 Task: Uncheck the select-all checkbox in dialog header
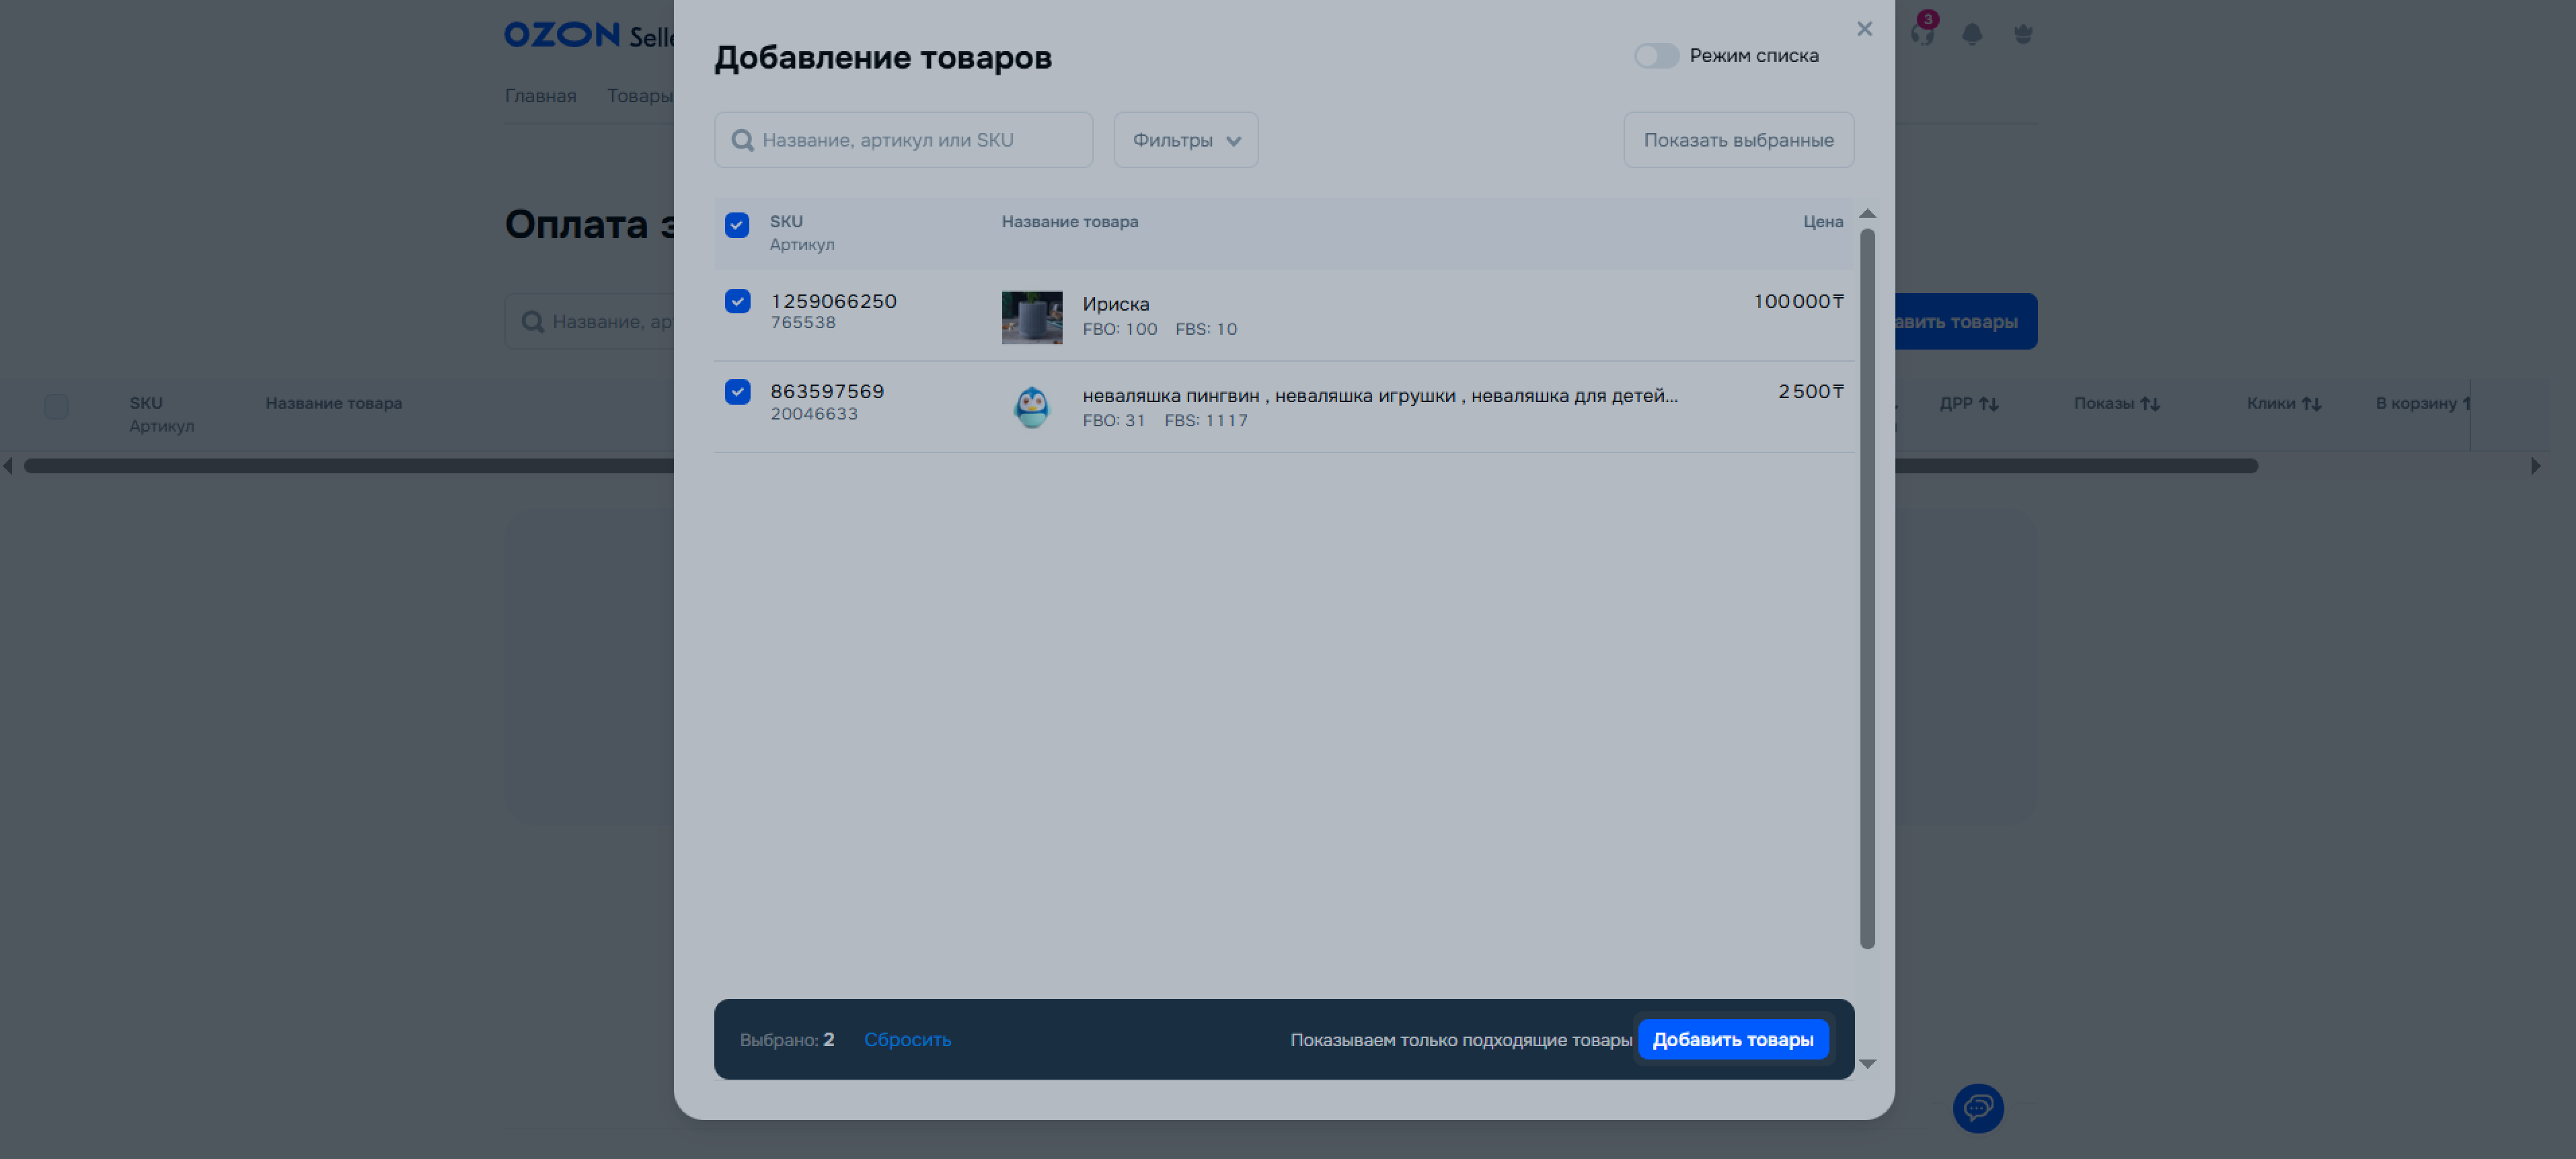[737, 225]
